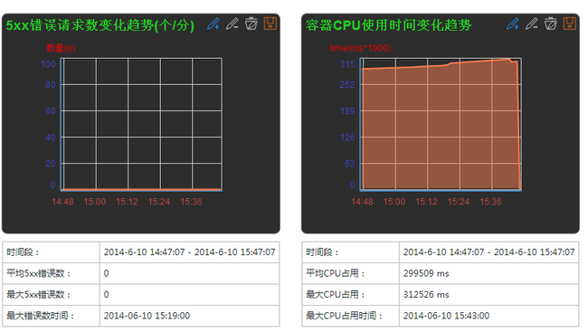Click 最大CPU占用时间 label cell
This screenshot has height=332, width=588.
351,316
